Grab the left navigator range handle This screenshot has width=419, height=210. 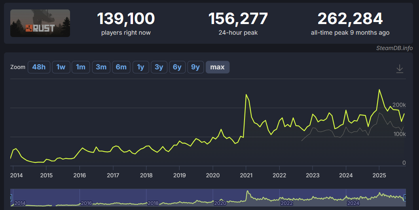11,198
